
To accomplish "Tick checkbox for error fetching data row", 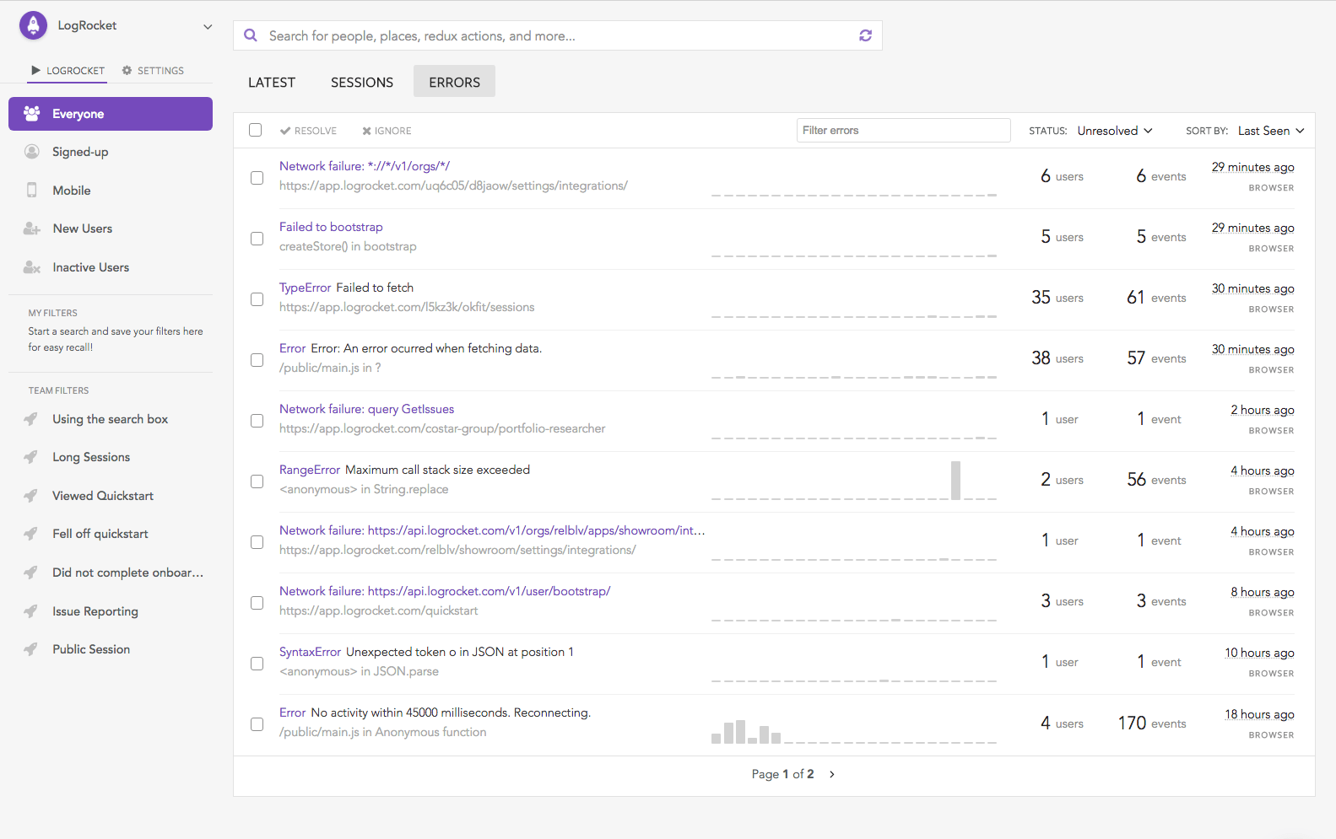I will [x=257, y=360].
